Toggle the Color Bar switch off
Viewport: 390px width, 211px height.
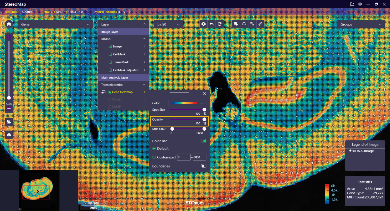204,141
